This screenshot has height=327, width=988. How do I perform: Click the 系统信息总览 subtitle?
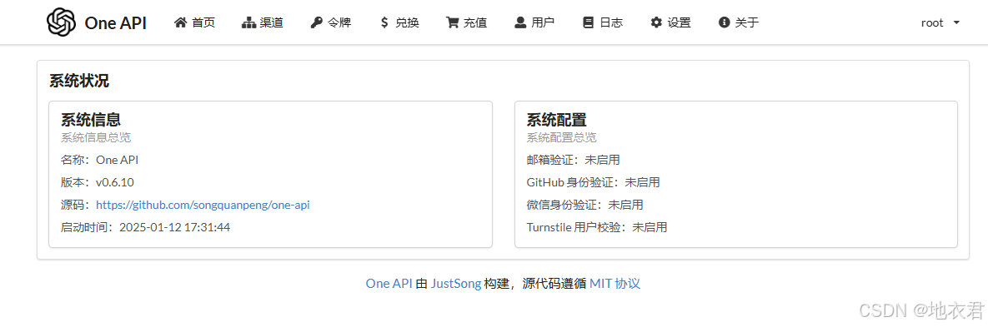click(x=96, y=137)
